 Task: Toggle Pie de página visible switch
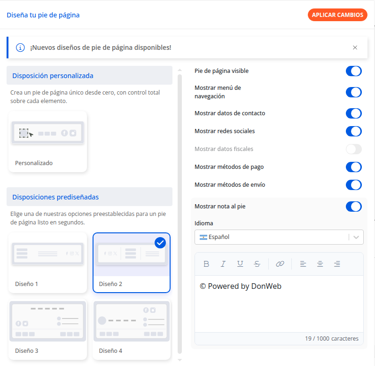click(353, 71)
